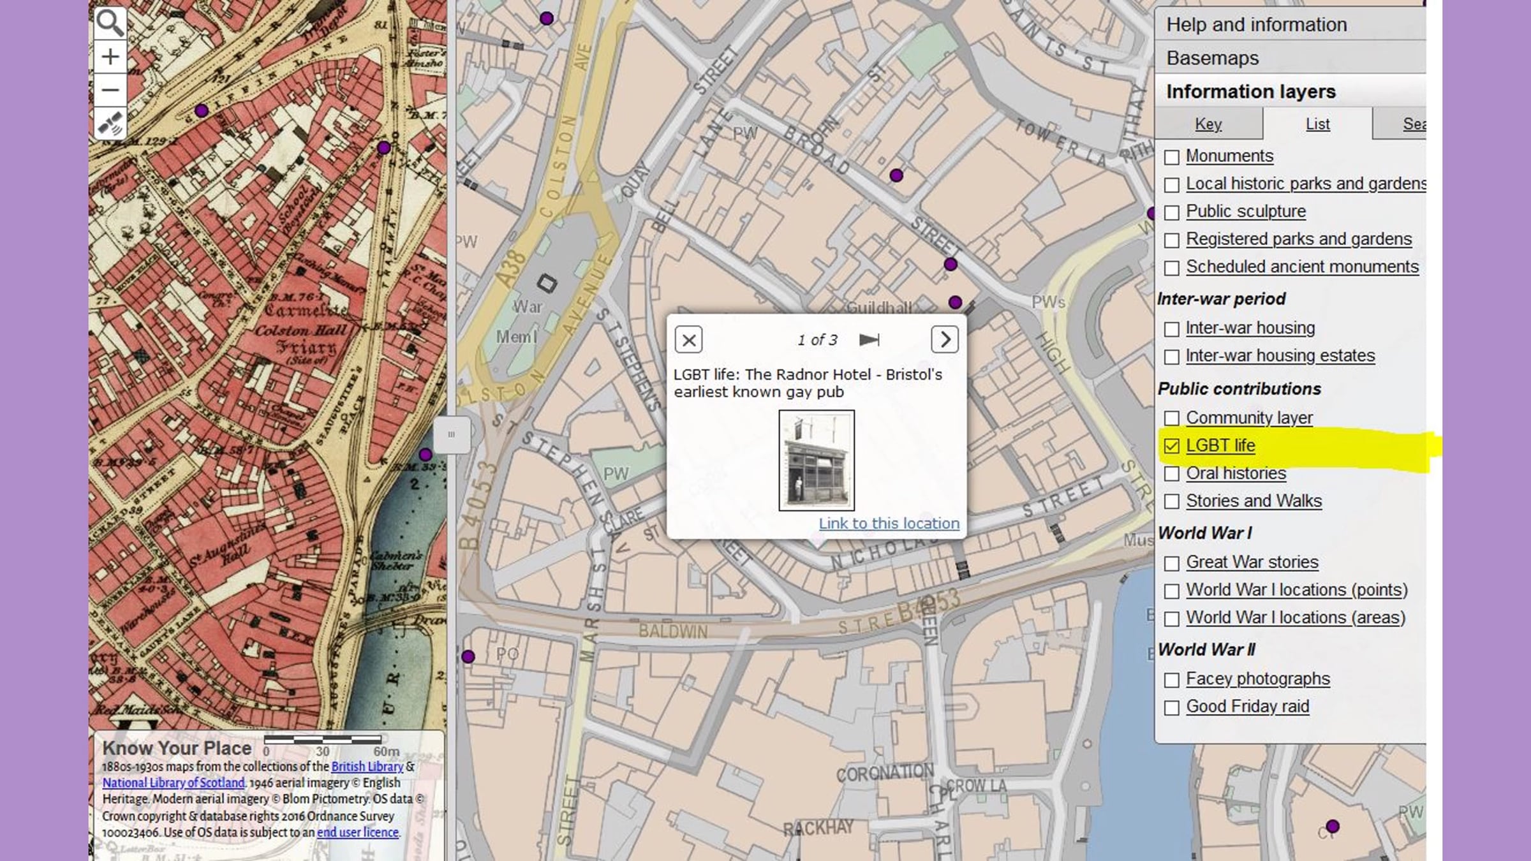Image resolution: width=1531 pixels, height=861 pixels.
Task: Open the Public sculpture layer link
Action: [x=1246, y=211]
